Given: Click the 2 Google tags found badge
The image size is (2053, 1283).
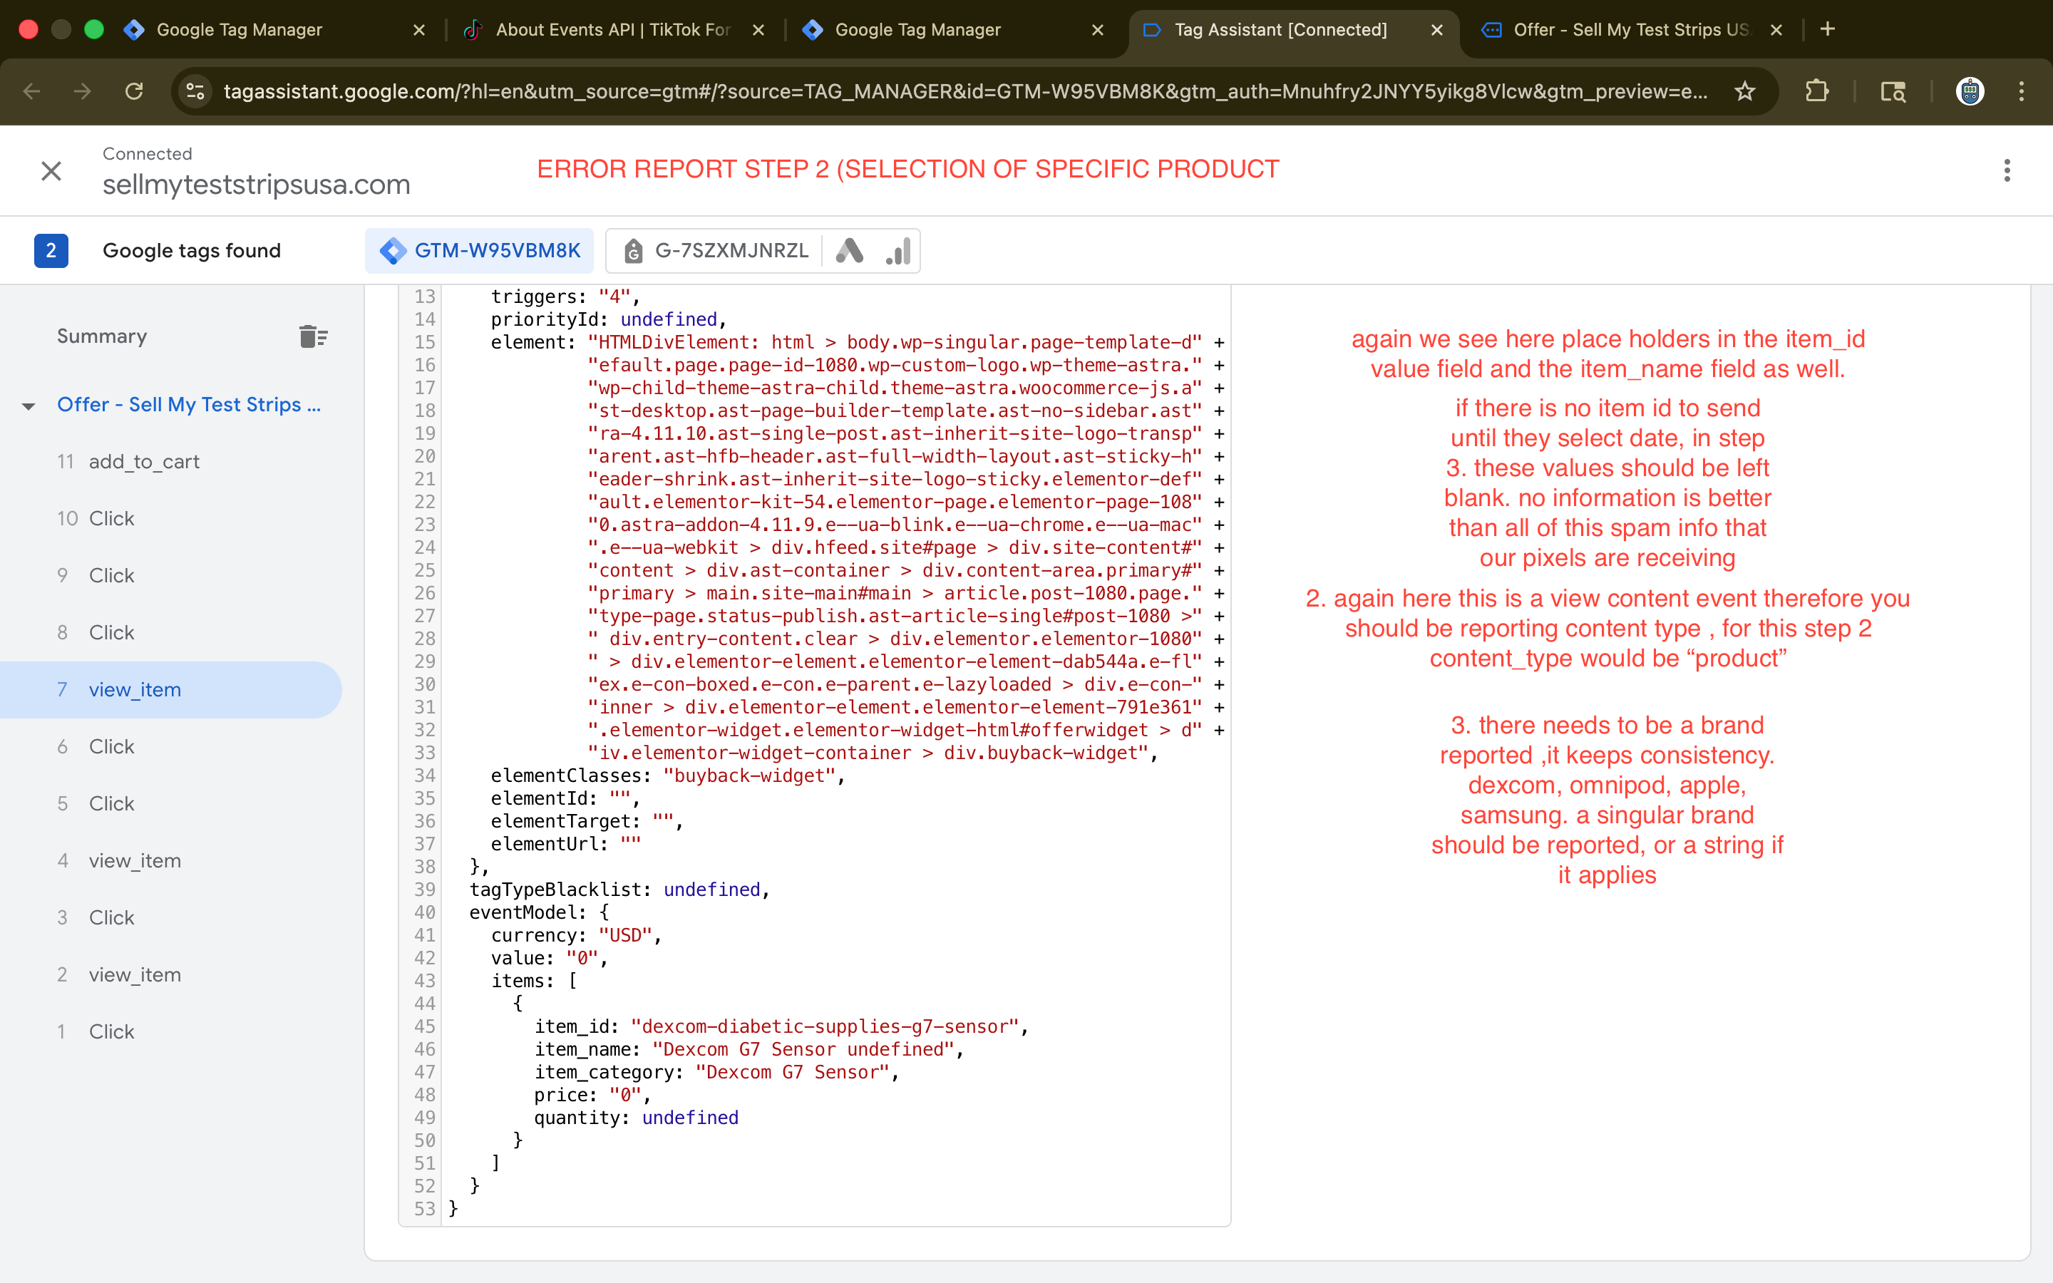Looking at the screenshot, I should (51, 250).
